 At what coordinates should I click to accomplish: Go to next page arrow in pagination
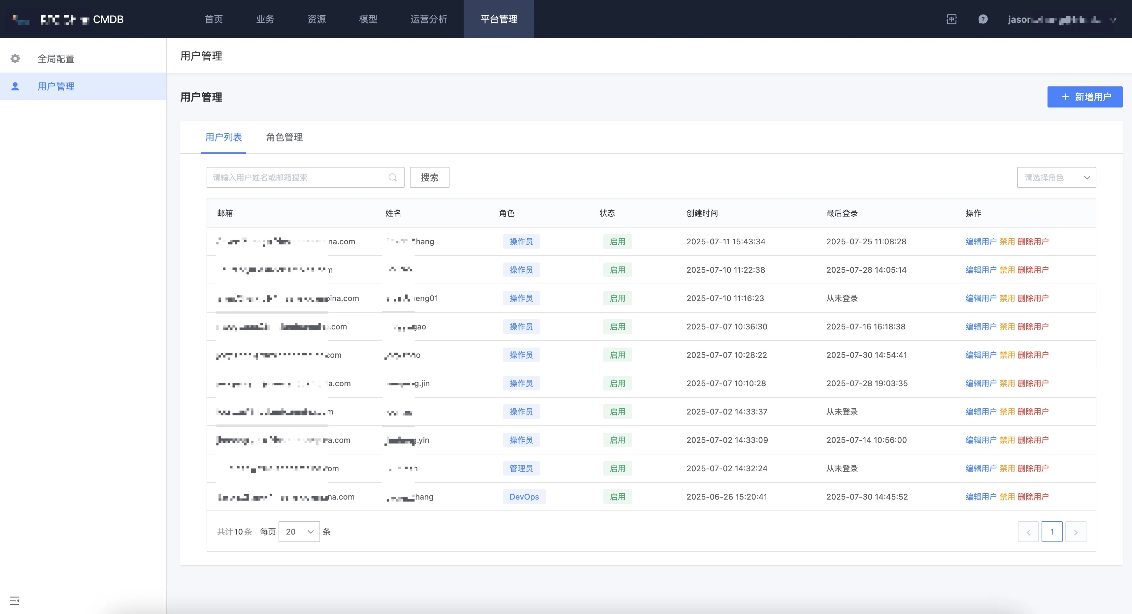coord(1075,532)
